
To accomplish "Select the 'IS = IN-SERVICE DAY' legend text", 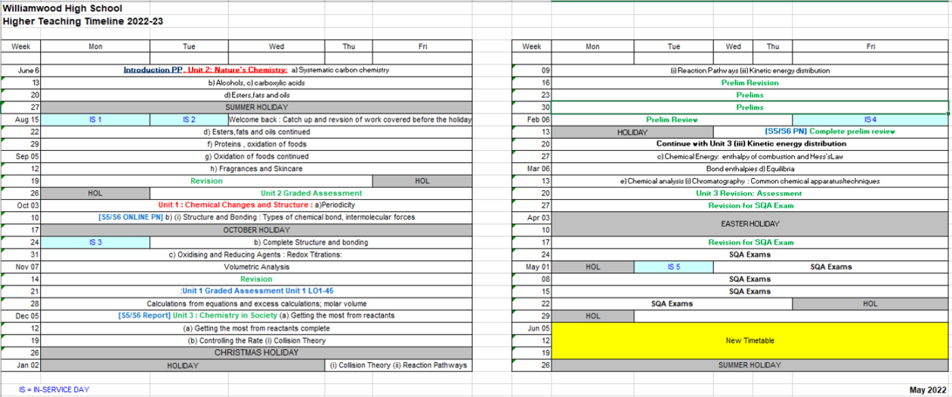I will pyautogui.click(x=55, y=390).
